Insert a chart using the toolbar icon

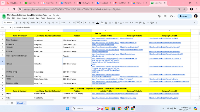144,22
